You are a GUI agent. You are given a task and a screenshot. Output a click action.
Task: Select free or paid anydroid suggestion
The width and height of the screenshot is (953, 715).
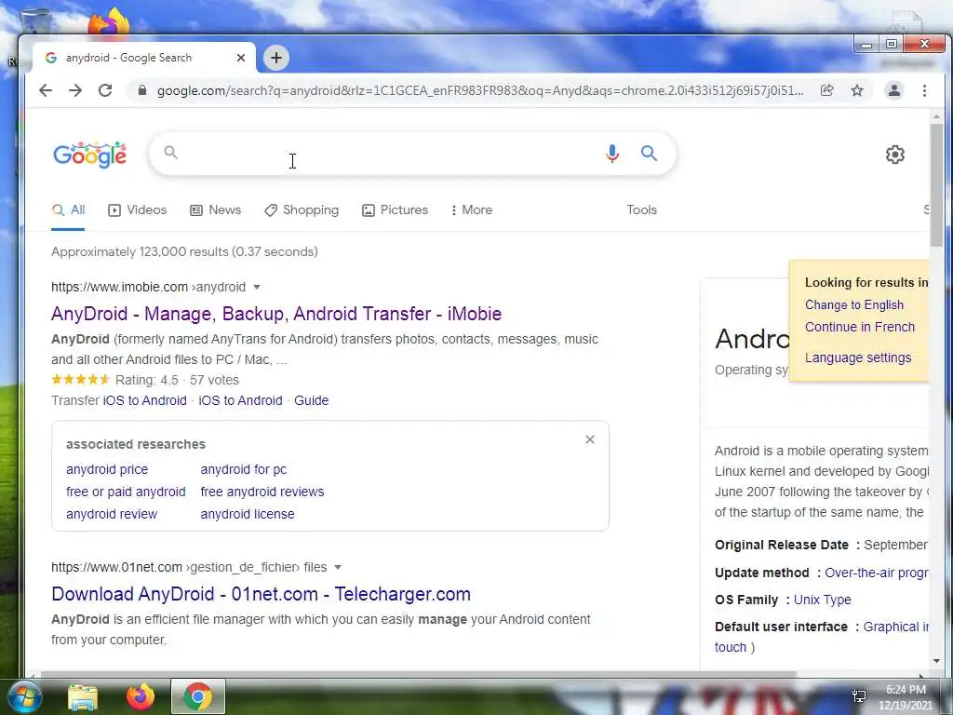click(126, 492)
